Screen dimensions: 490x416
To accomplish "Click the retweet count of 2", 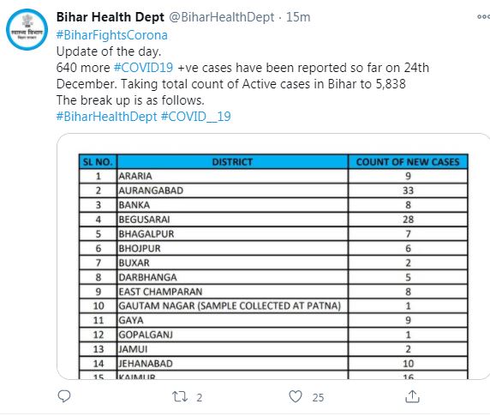I will [x=200, y=397].
